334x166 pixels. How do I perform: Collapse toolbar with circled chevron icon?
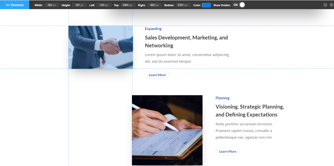click(x=325, y=5)
